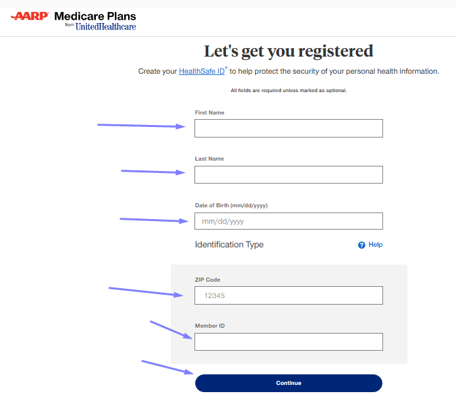
Task: Open the HealthSafe ID link
Action: pyautogui.click(x=202, y=71)
